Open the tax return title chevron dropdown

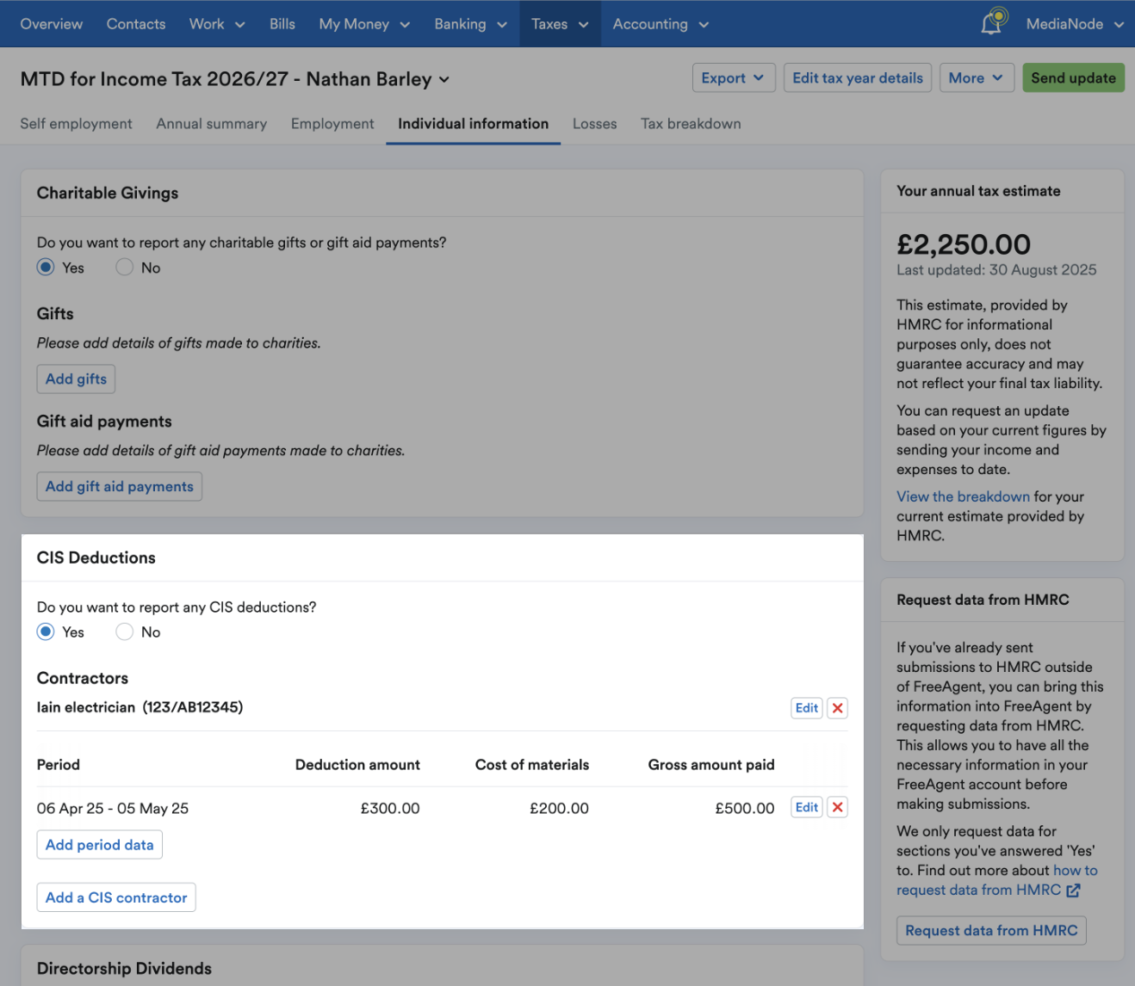point(444,79)
